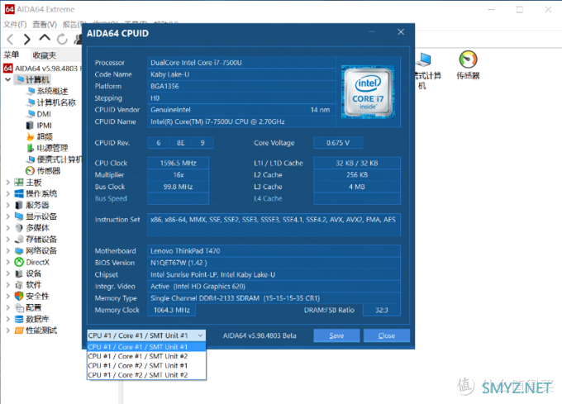Viewport: 562px width, 404px height.
Task: Choose CPU #1 / Core #2 / SMT Unit #1 option
Action: point(146,365)
